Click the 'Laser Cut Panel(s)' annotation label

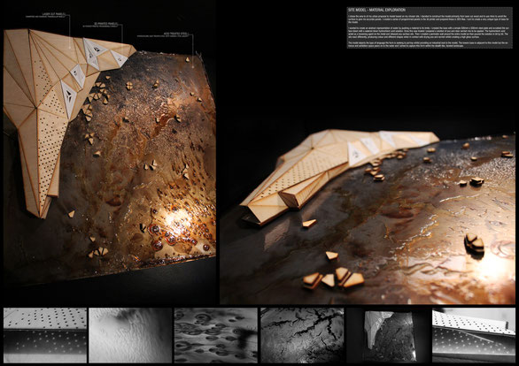coord(54,15)
